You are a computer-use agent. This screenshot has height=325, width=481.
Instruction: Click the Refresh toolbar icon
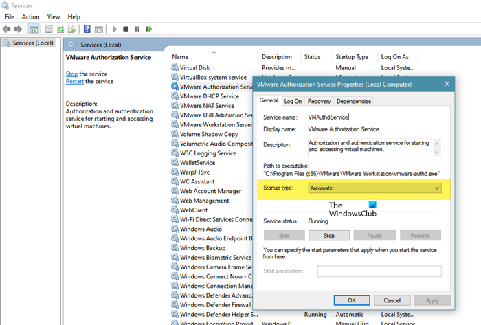click(x=60, y=29)
